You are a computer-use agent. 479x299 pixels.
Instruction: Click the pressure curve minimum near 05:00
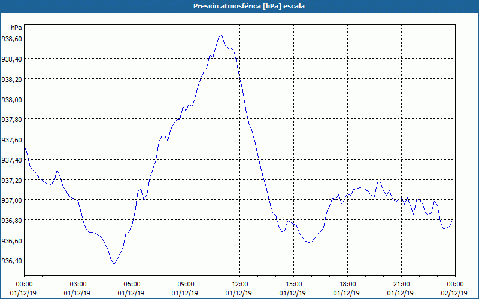(x=114, y=264)
